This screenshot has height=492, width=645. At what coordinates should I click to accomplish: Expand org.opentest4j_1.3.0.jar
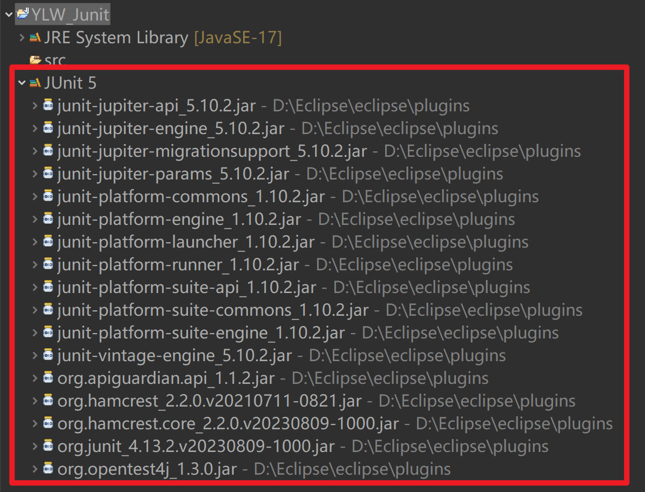click(x=35, y=468)
